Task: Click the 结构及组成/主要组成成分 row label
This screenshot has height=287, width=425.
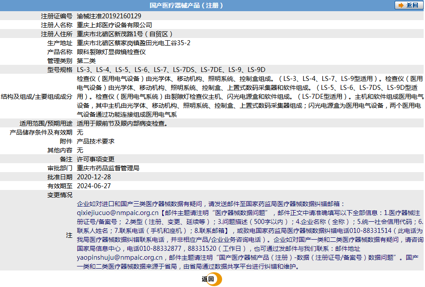Action: click(37, 97)
